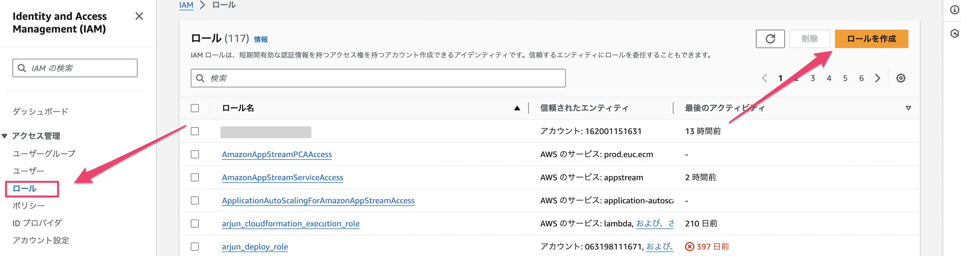Jump to page 6 of roles
Image resolution: width=961 pixels, height=256 pixels.
[861, 78]
